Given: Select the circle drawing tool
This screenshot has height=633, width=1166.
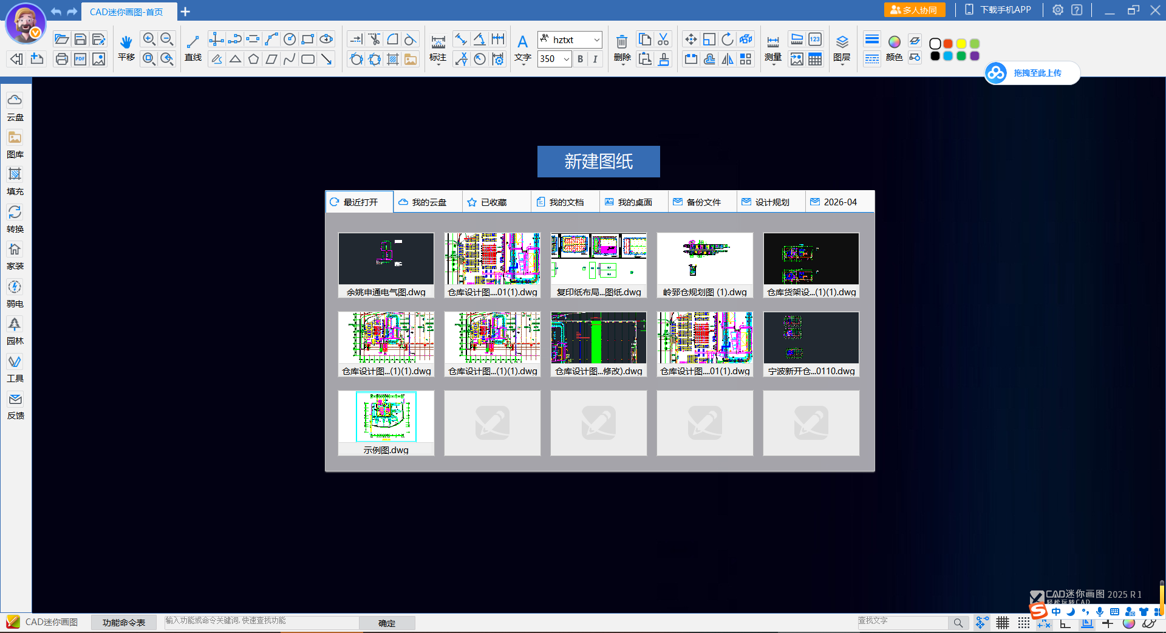Looking at the screenshot, I should coord(290,39).
